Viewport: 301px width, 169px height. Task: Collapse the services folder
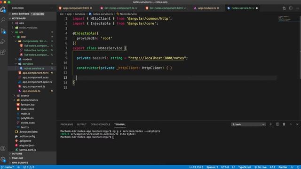point(28,64)
